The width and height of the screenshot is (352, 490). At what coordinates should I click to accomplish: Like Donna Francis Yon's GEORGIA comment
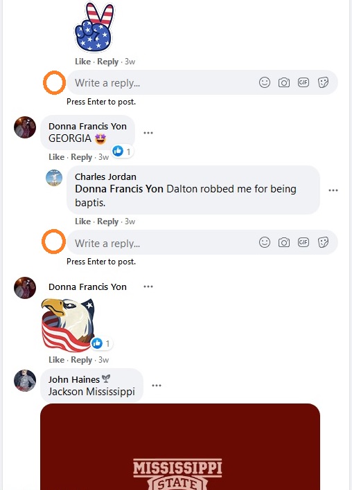pos(56,157)
